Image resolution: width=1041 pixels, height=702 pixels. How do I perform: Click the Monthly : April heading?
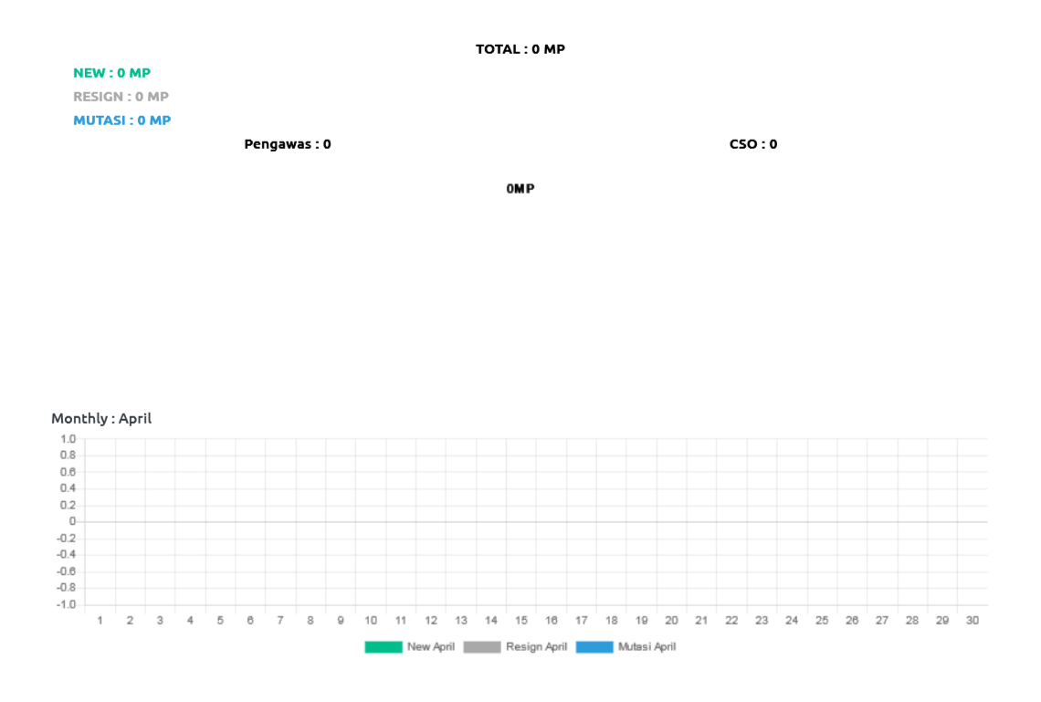pyautogui.click(x=101, y=419)
